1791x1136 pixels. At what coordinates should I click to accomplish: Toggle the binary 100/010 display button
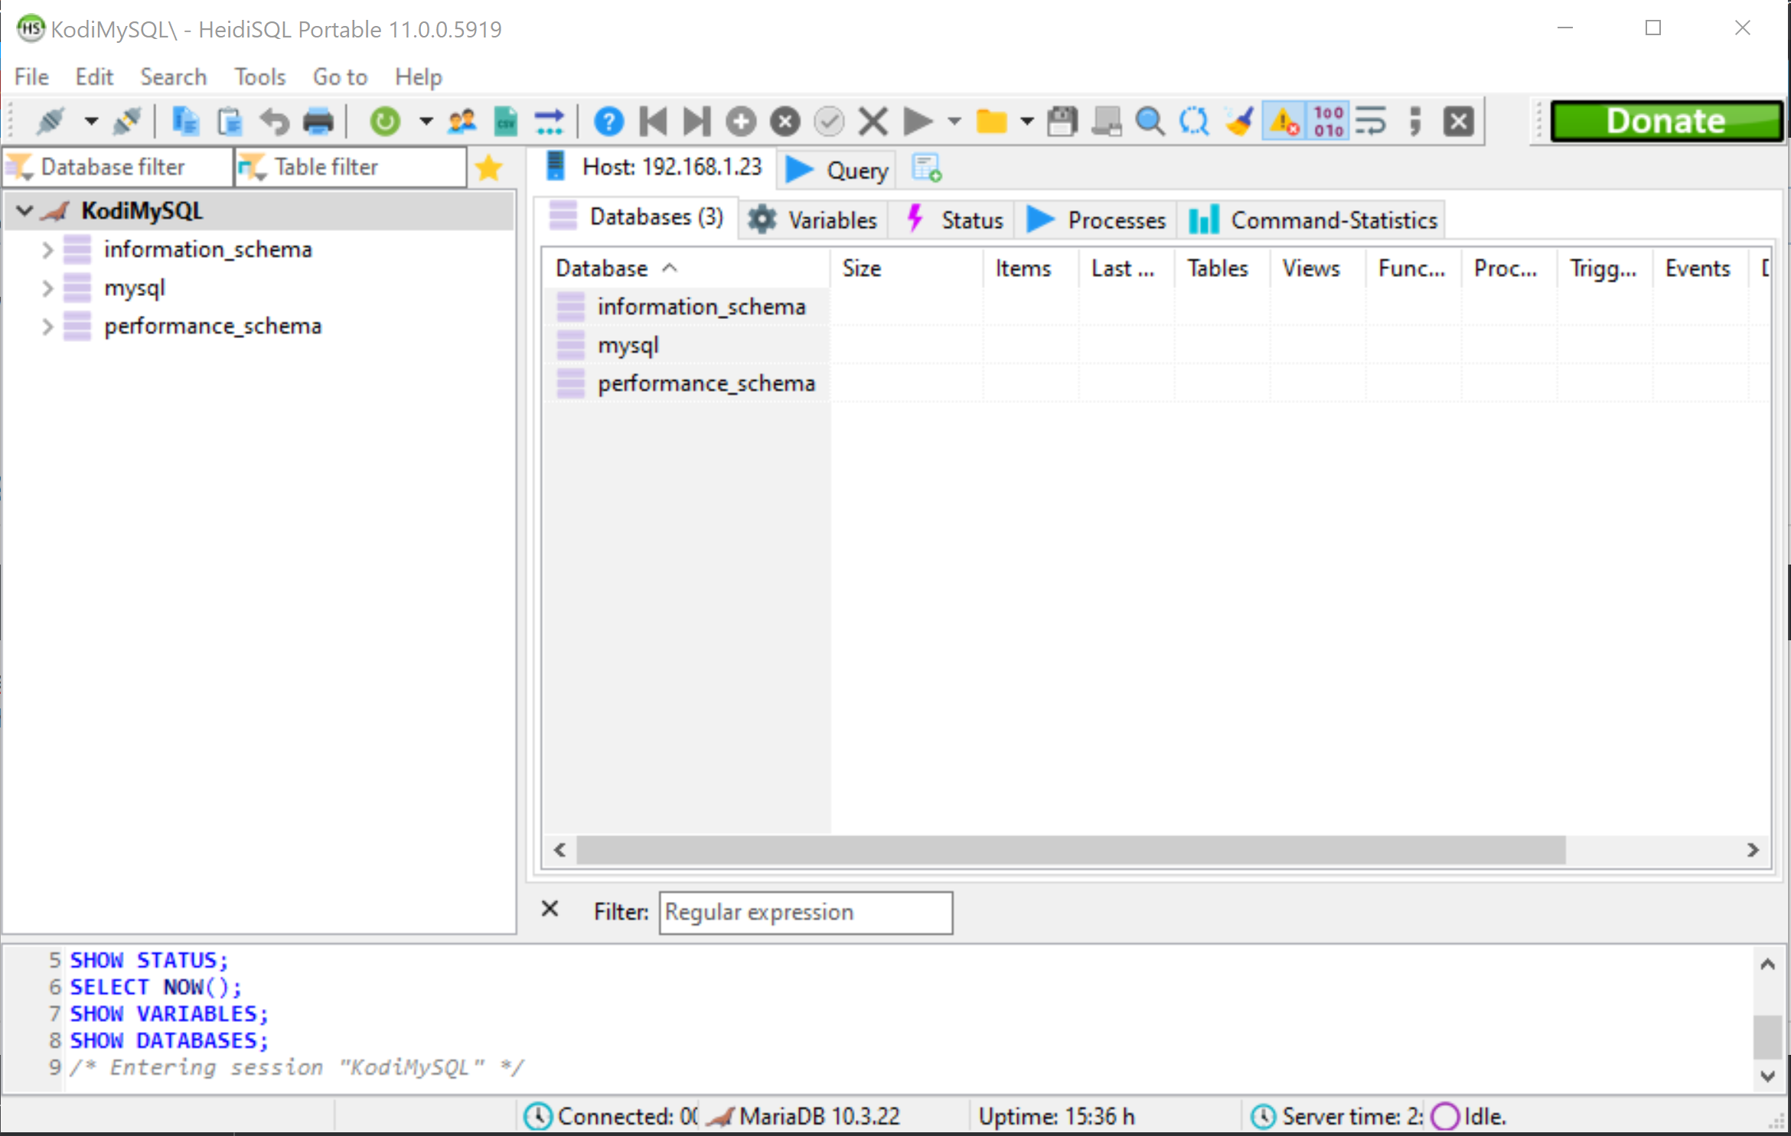pyautogui.click(x=1328, y=122)
